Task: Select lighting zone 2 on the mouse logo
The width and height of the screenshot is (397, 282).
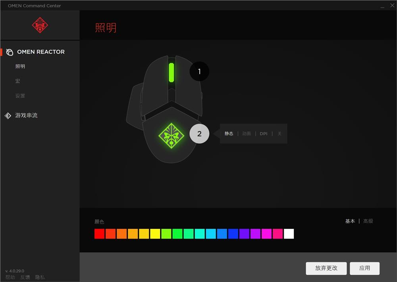Action: click(x=199, y=133)
